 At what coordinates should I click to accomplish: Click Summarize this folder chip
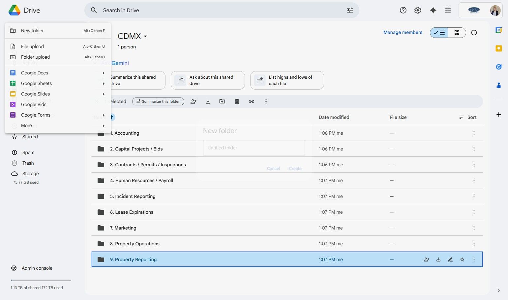click(x=158, y=101)
